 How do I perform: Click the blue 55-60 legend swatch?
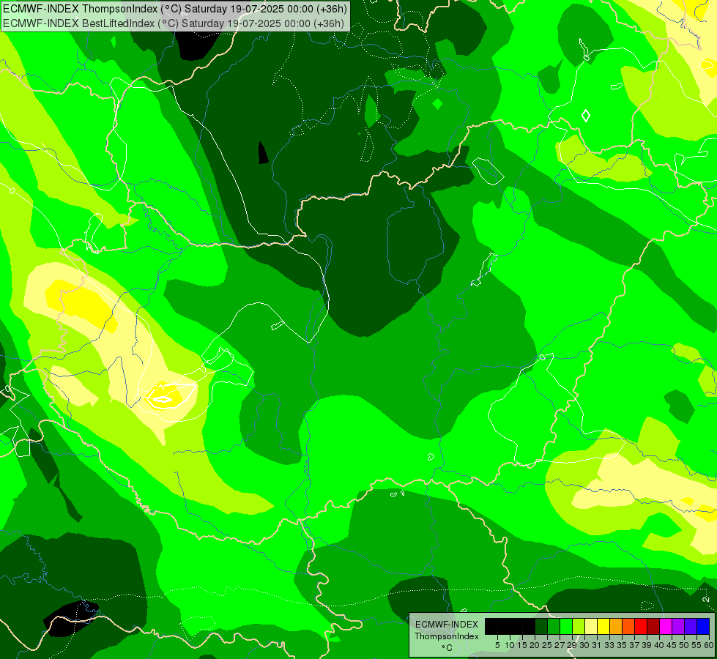point(703,626)
